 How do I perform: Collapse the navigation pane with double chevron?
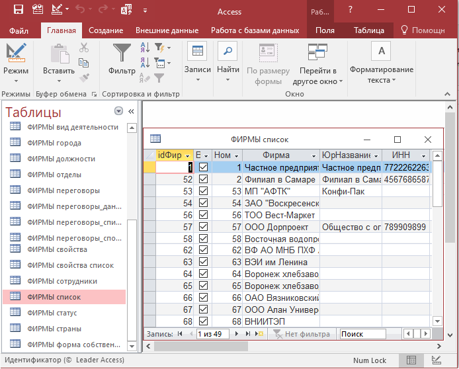[x=131, y=112]
